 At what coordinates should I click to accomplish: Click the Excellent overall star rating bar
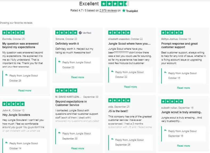coord(115,4)
